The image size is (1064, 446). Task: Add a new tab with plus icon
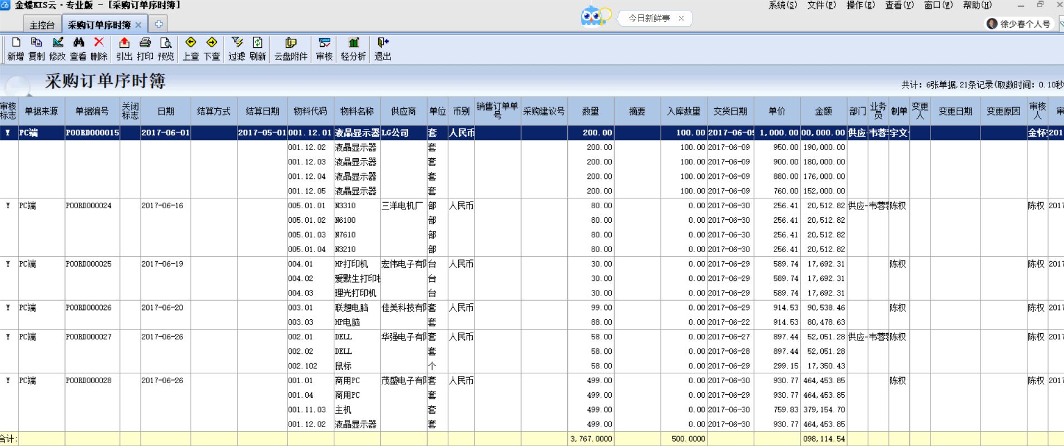pyautogui.click(x=159, y=24)
